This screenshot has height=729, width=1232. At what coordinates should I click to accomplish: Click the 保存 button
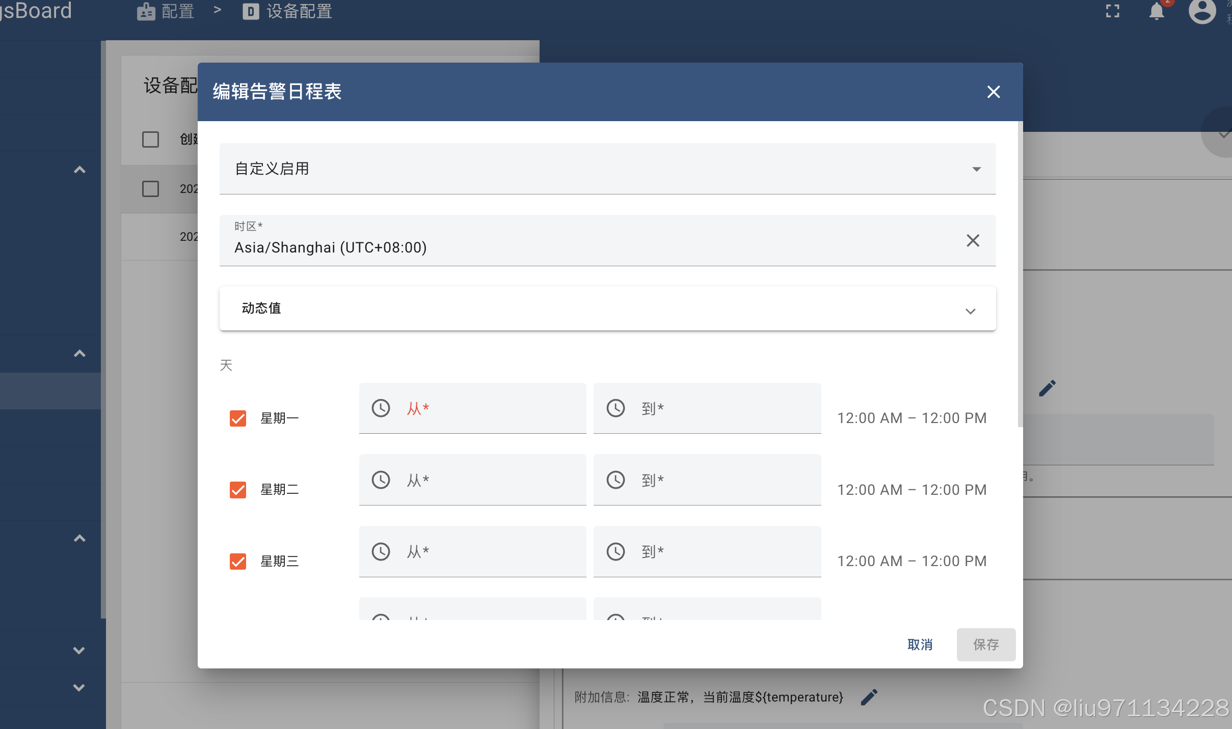985,644
